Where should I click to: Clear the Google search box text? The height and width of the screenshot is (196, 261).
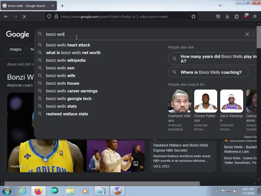(x=247, y=34)
